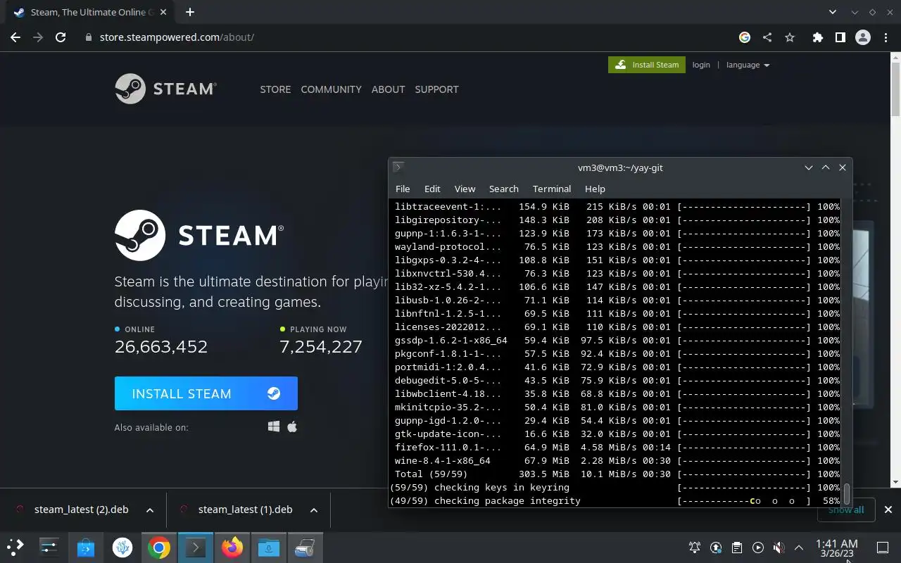
Task: Open the Chrome profile avatar
Action: click(x=863, y=37)
